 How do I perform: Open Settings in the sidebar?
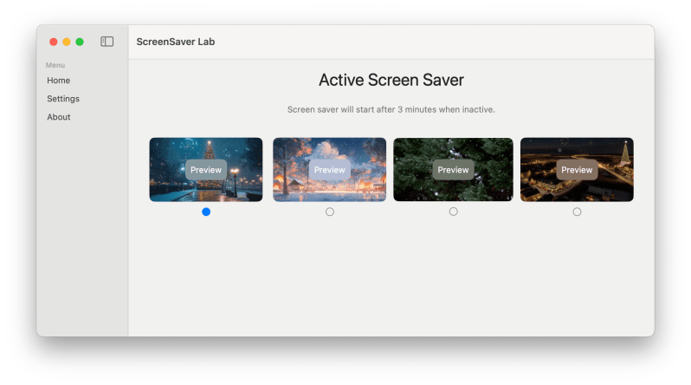pos(63,99)
